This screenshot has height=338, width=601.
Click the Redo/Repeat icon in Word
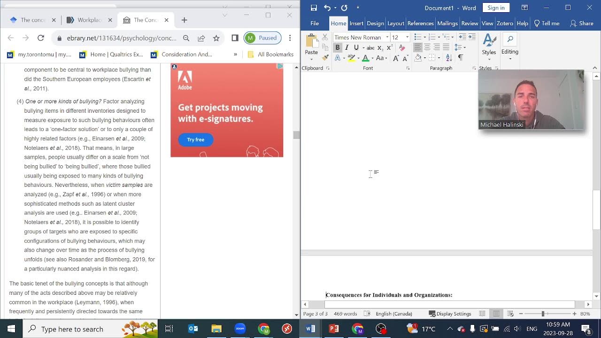[x=344, y=8]
